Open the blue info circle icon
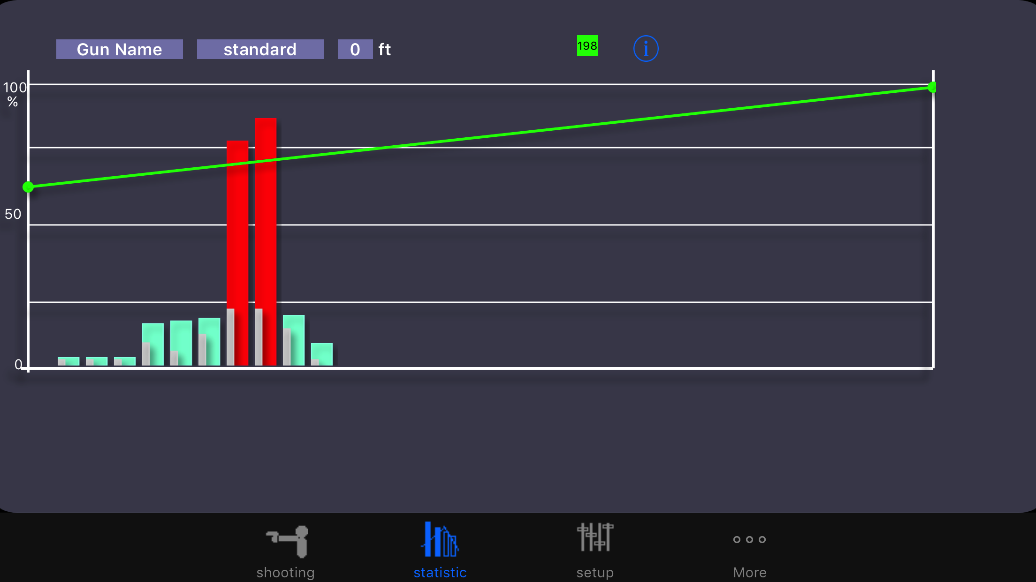This screenshot has height=582, width=1036. coord(646,49)
